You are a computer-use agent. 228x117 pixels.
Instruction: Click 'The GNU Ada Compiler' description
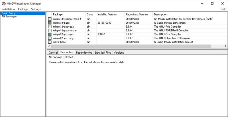pos(168,27)
